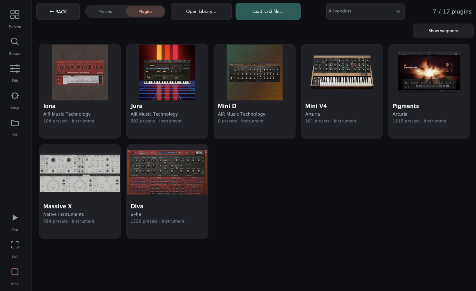Click '784 presets · instrument' text

coord(69,221)
